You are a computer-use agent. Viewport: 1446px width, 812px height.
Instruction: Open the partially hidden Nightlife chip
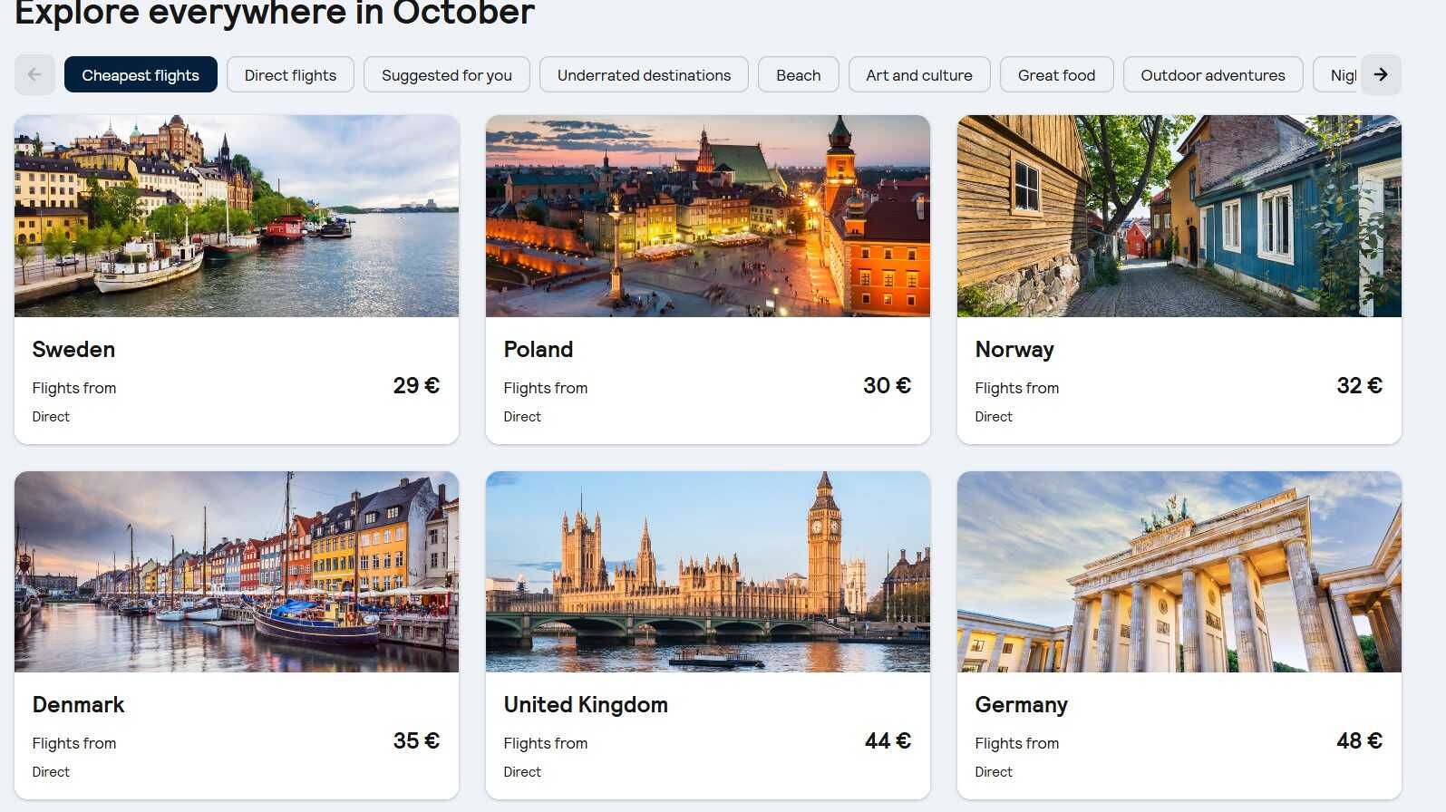tap(1338, 75)
